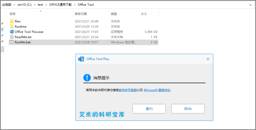
Task: Select the files folder name
Action: coord(18,21)
